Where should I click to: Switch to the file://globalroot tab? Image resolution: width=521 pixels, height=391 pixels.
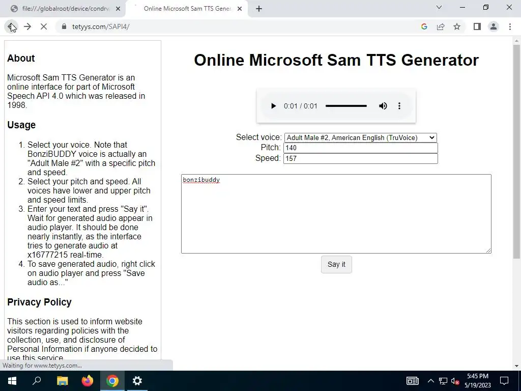[63, 9]
